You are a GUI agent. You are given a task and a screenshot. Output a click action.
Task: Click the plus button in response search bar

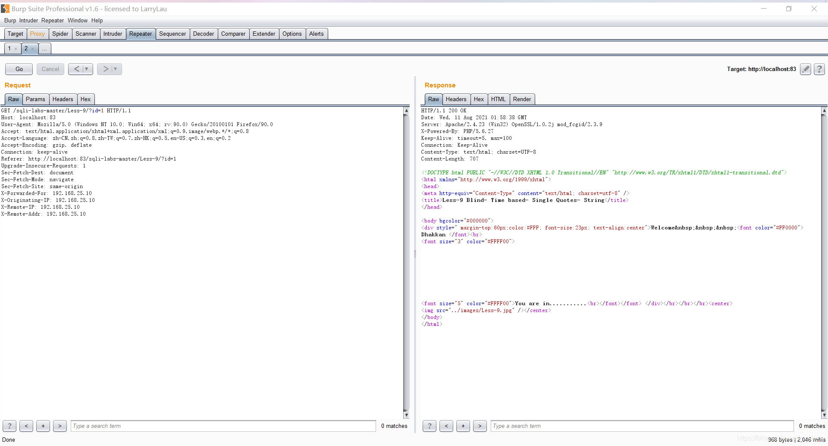pyautogui.click(x=463, y=426)
